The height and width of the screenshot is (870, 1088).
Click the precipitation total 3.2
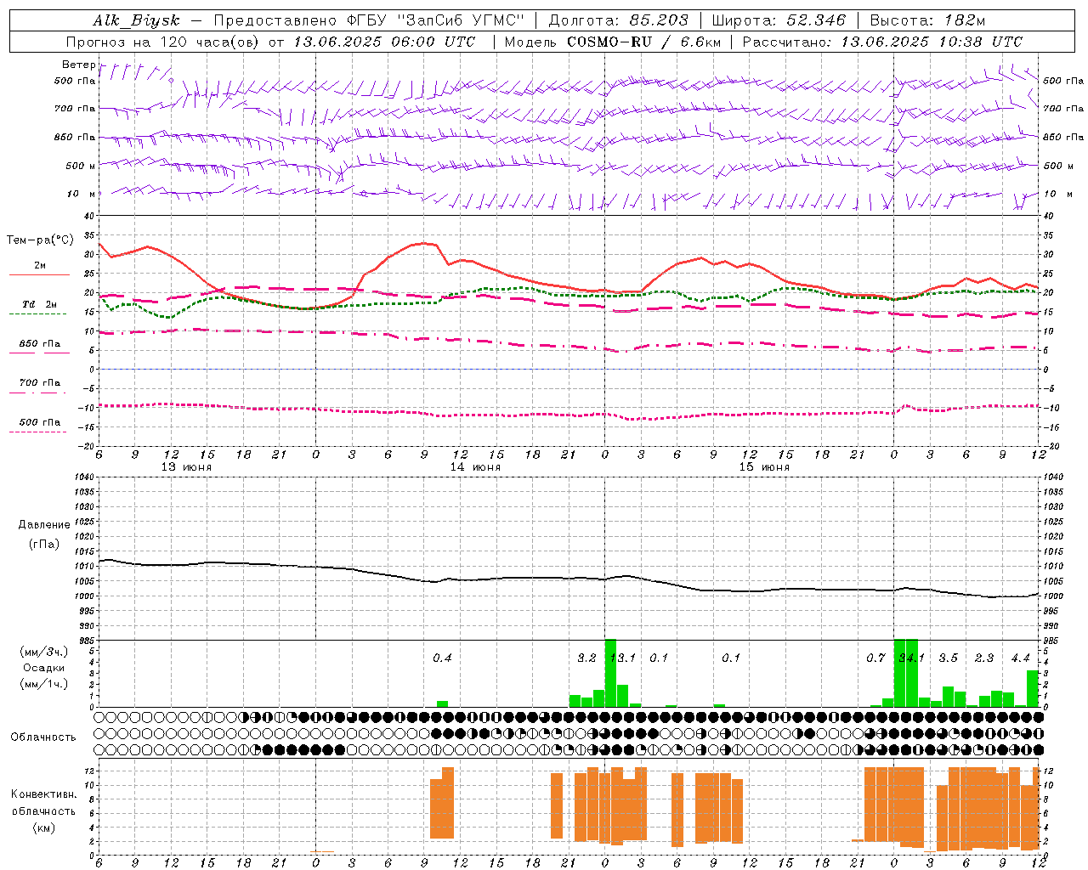586,658
